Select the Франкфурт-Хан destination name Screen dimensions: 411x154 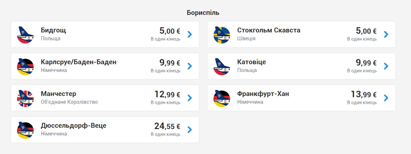click(263, 94)
